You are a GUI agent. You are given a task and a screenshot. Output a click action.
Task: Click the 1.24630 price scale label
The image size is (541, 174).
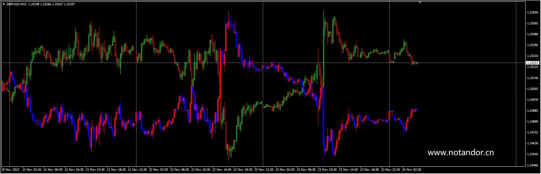tap(533, 143)
